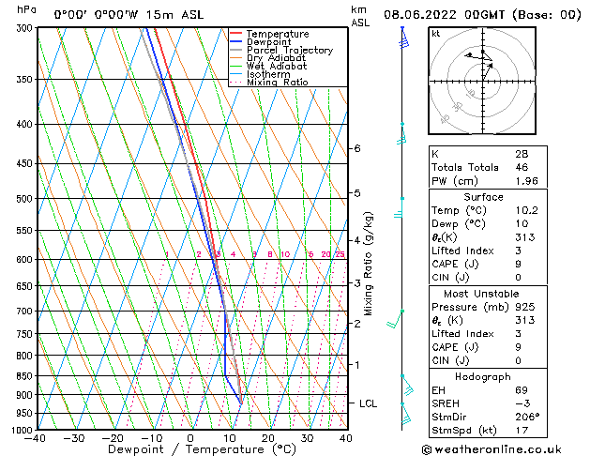
Task: Click the coordinates title '0°00' 0°00'W 15m ASL'
Action: (x=129, y=15)
